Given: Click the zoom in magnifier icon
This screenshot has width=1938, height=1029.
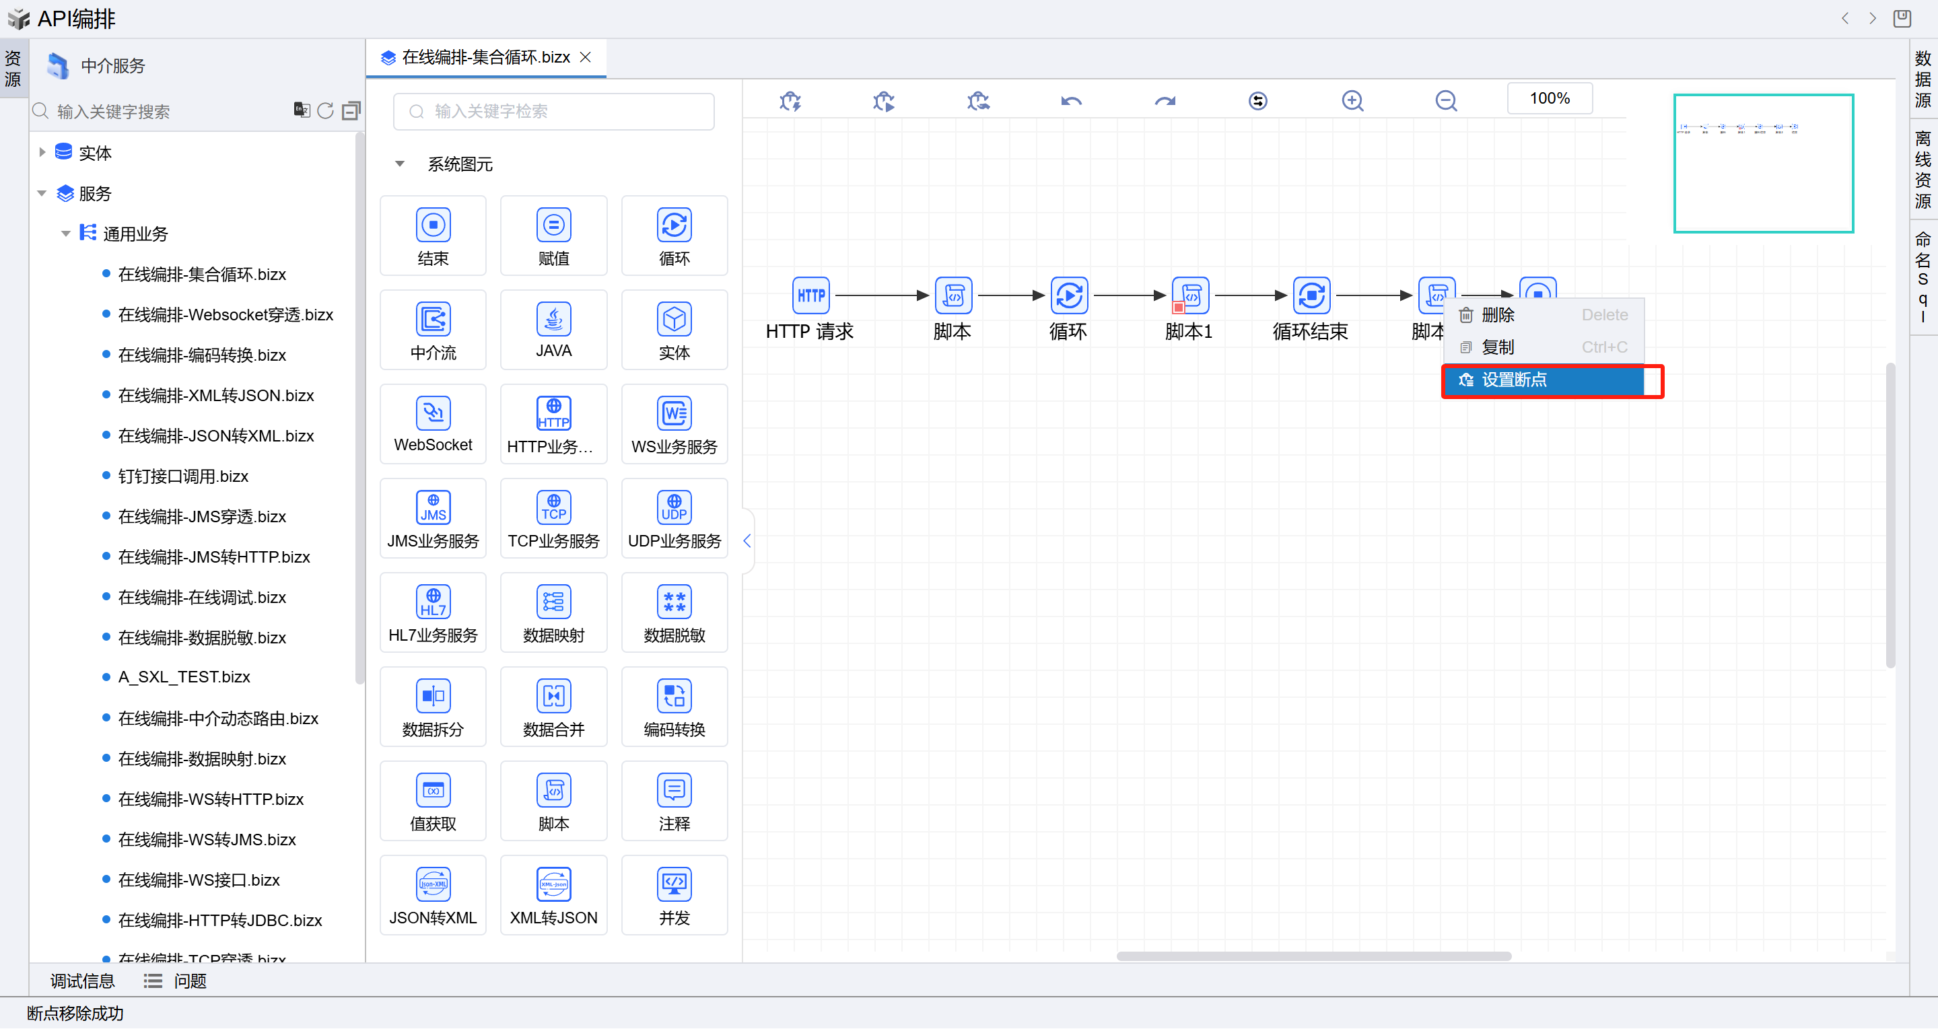Looking at the screenshot, I should 1352,101.
